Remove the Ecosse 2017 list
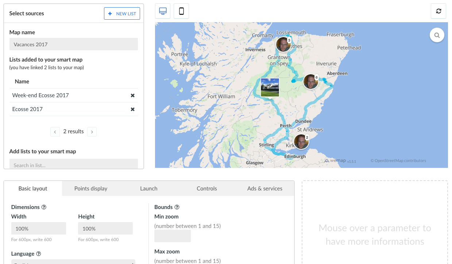The height and width of the screenshot is (264, 452). [x=132, y=109]
